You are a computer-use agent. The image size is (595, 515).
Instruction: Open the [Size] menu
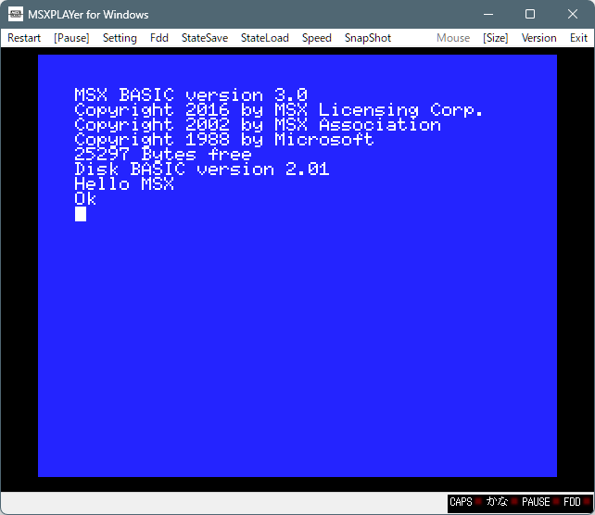(x=495, y=38)
